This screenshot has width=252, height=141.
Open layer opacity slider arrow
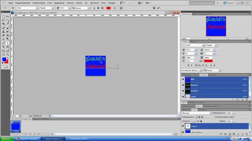[x=233, y=113]
